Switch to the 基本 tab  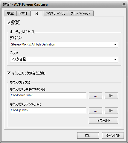10,13
